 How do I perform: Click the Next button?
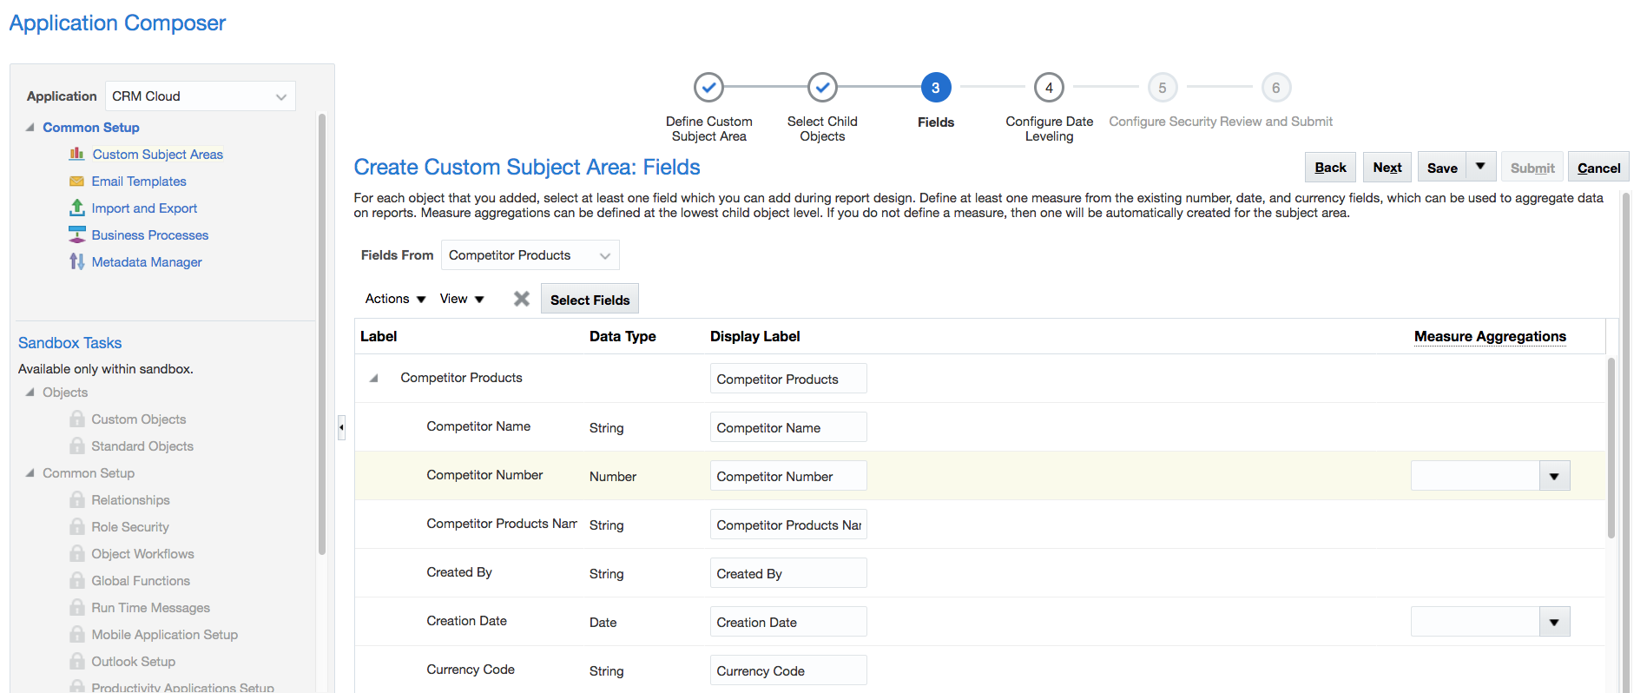(1387, 168)
